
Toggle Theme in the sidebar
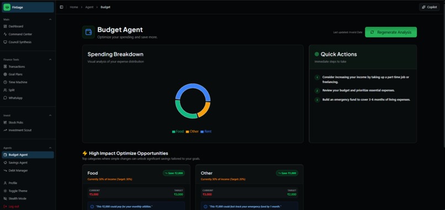point(28,191)
